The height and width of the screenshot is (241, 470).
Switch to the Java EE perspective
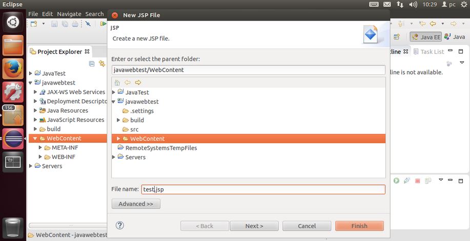[x=425, y=37]
